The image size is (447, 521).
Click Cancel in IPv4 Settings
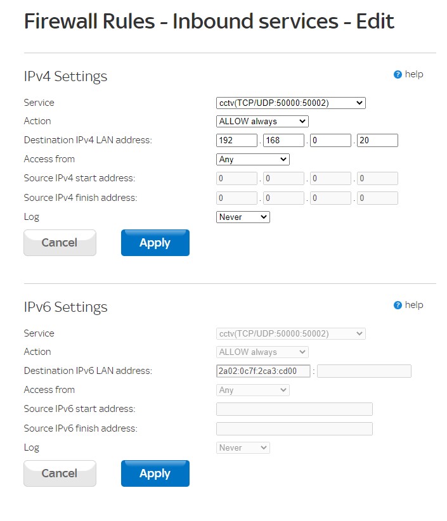click(x=60, y=243)
